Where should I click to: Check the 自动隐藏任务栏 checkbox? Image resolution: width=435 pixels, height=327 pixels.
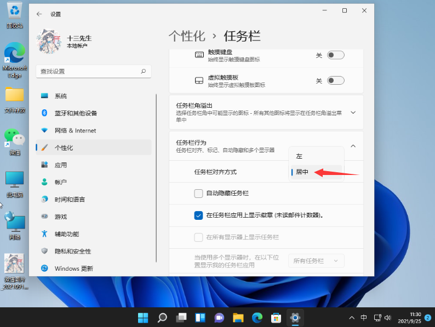pos(199,193)
